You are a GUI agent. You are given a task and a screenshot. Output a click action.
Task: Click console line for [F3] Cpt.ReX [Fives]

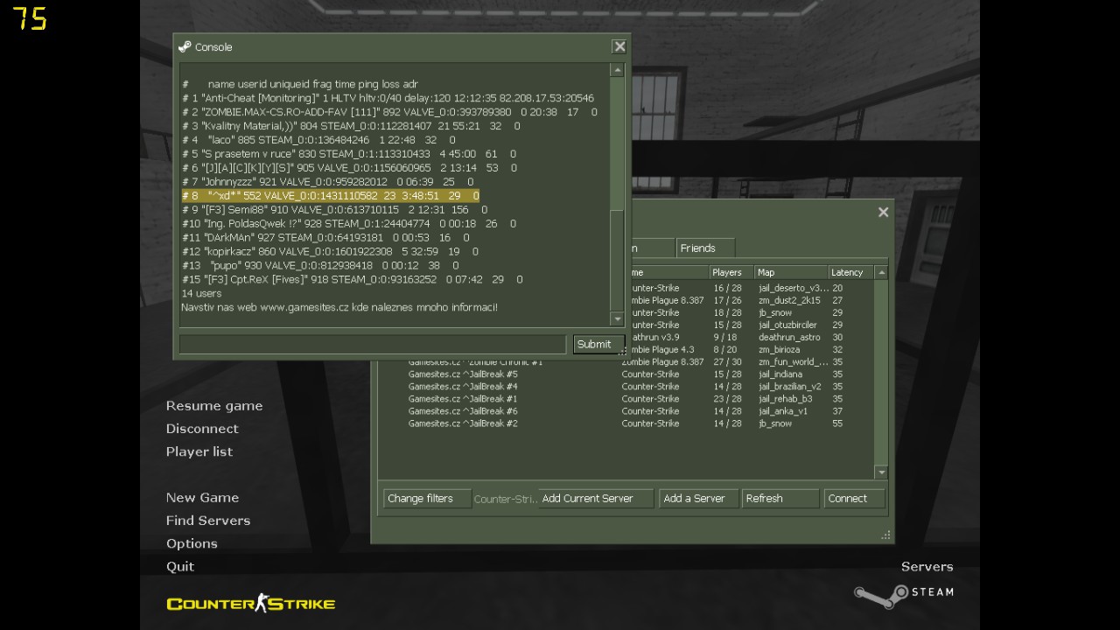[352, 279]
